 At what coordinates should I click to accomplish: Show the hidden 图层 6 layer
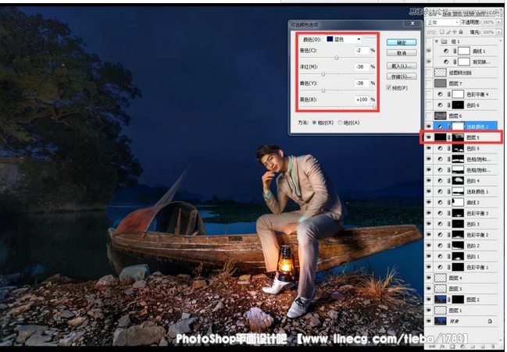coord(429,116)
